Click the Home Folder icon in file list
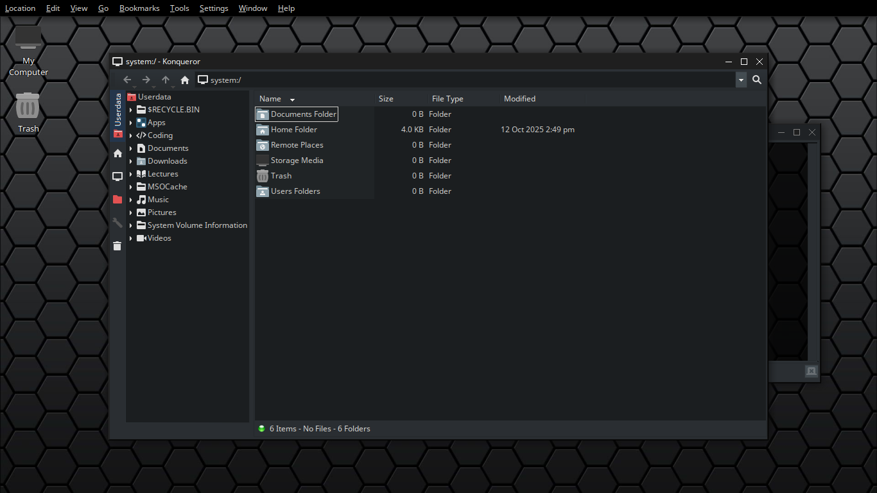This screenshot has height=493, width=877. point(263,130)
